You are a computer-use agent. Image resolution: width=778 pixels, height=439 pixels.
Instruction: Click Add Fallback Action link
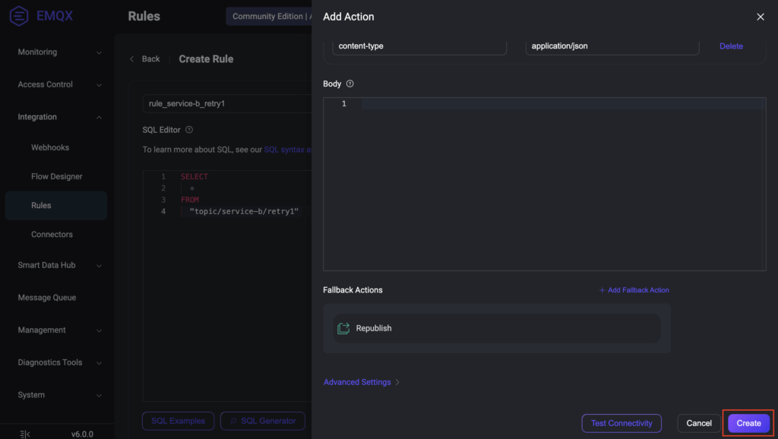pos(634,290)
